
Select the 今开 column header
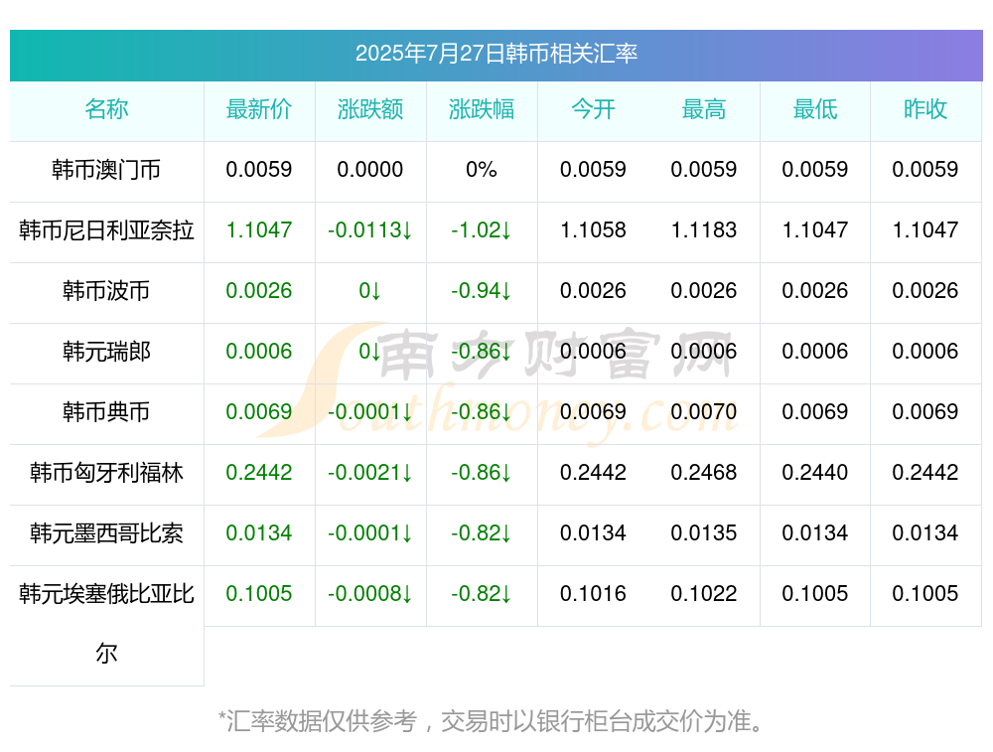point(593,109)
